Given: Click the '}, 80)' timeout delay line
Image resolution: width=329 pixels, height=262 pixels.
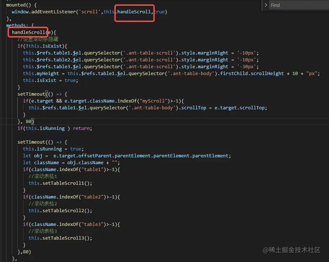Looking at the screenshot, I should 26,122.
